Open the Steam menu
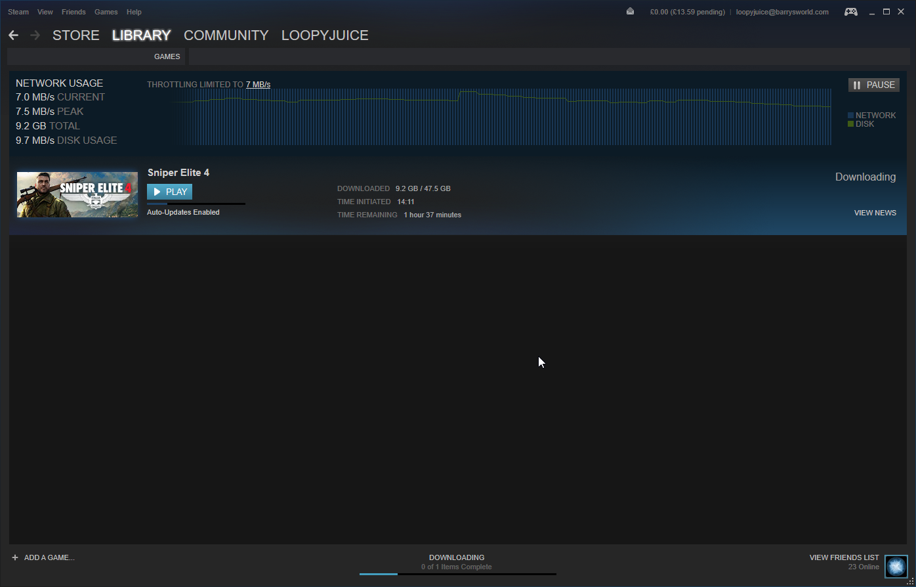916x587 pixels. coord(18,12)
